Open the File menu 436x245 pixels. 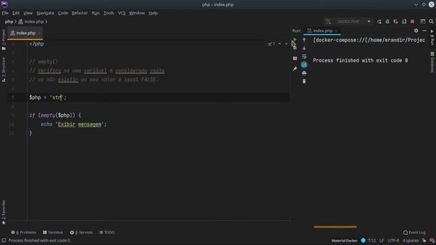(x=5, y=13)
